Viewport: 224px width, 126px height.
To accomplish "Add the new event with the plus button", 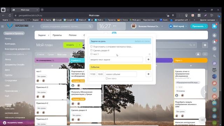I will [148, 74].
